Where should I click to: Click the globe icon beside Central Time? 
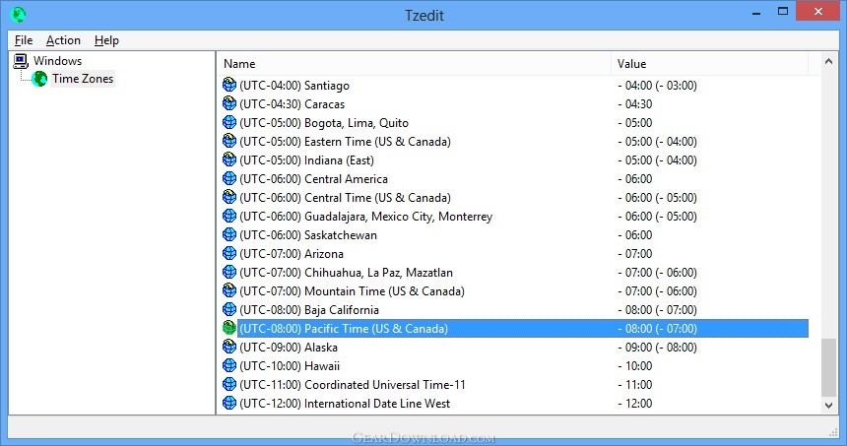point(229,197)
